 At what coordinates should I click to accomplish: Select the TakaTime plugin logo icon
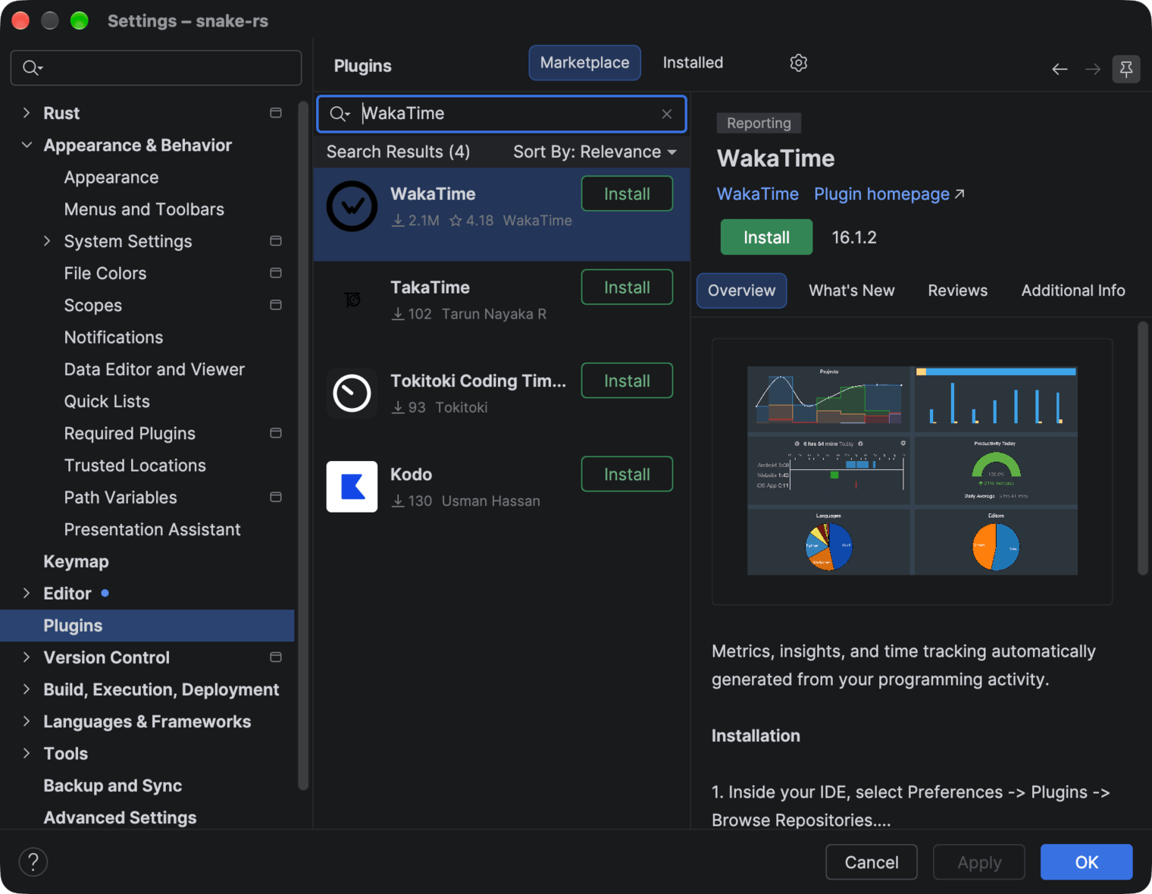tap(352, 300)
